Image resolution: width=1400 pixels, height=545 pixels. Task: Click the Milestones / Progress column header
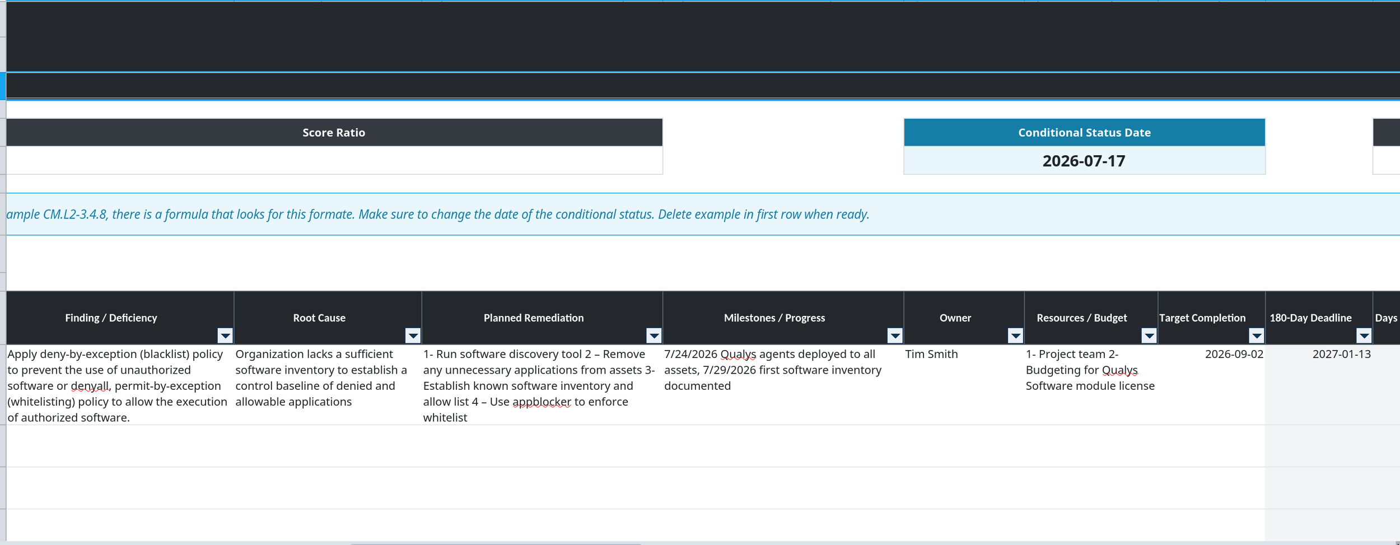[783, 318]
